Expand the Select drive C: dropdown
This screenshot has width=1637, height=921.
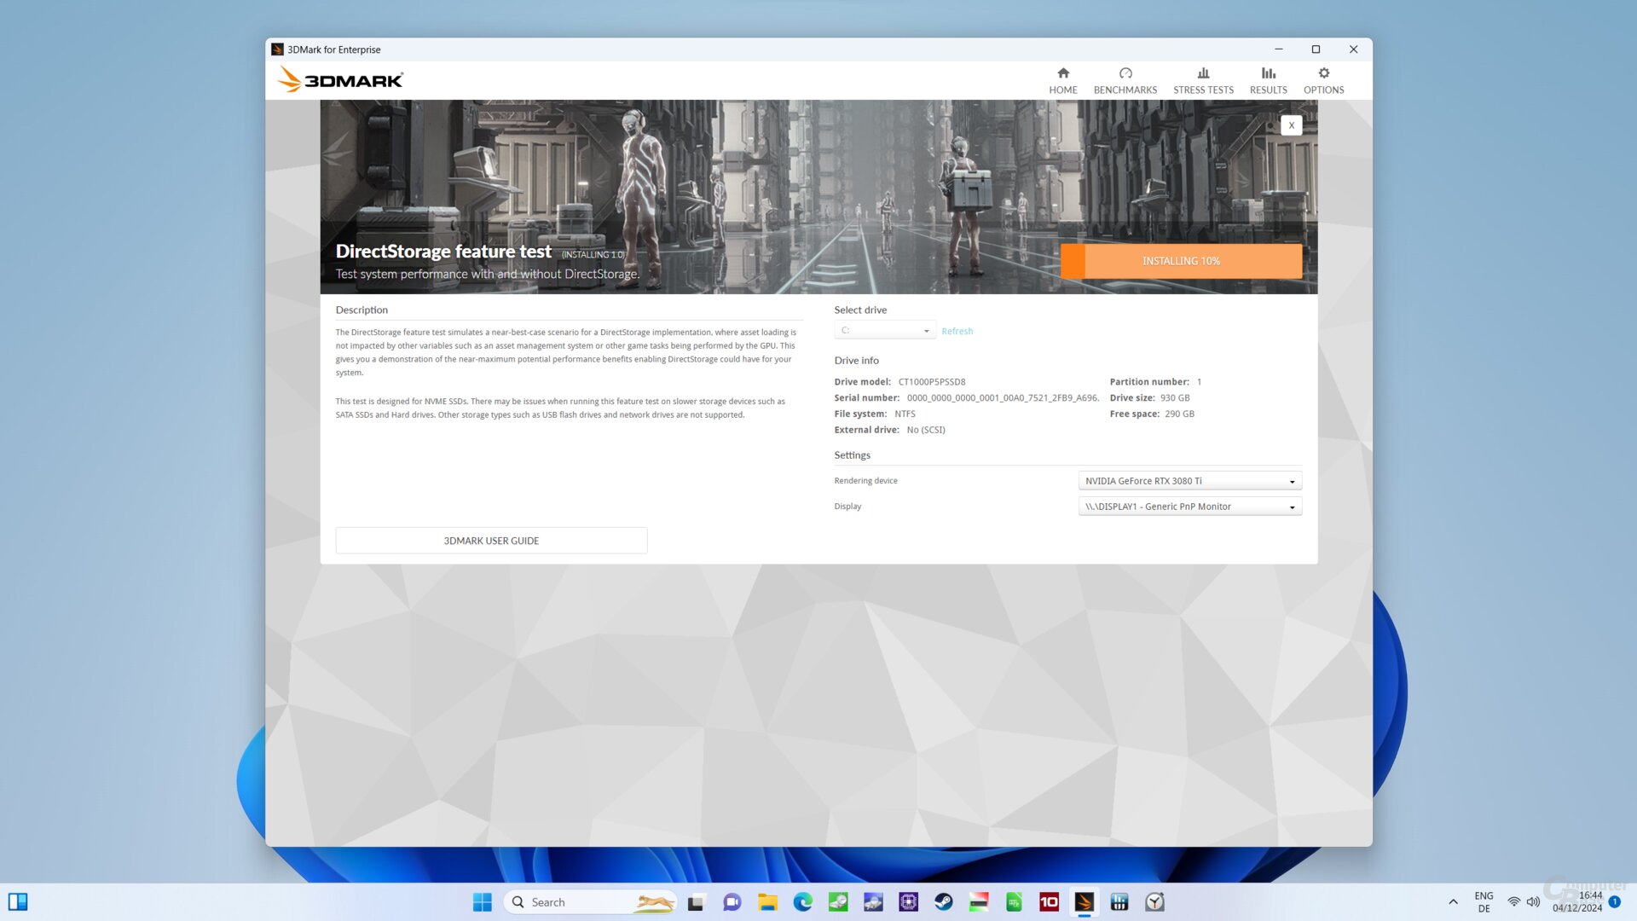(x=884, y=330)
